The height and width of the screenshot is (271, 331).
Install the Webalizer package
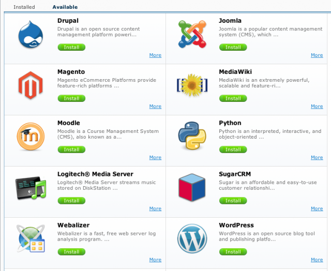pos(71,252)
